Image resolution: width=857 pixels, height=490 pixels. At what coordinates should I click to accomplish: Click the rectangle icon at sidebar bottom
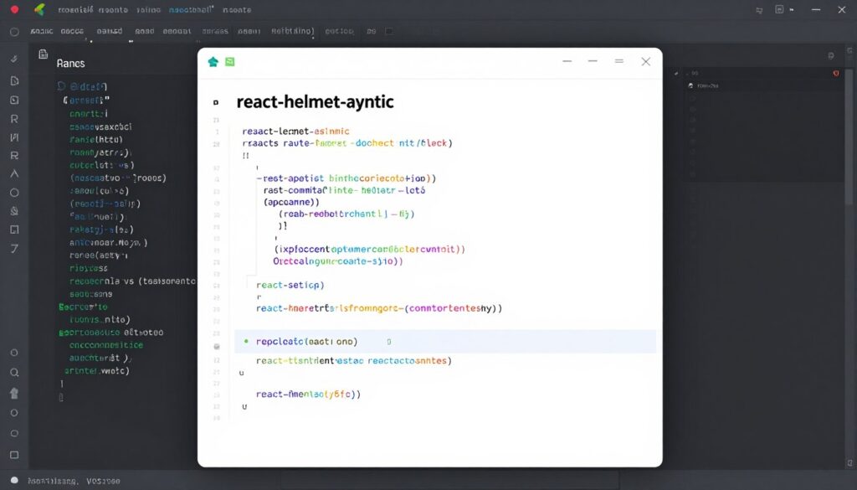coord(14,455)
